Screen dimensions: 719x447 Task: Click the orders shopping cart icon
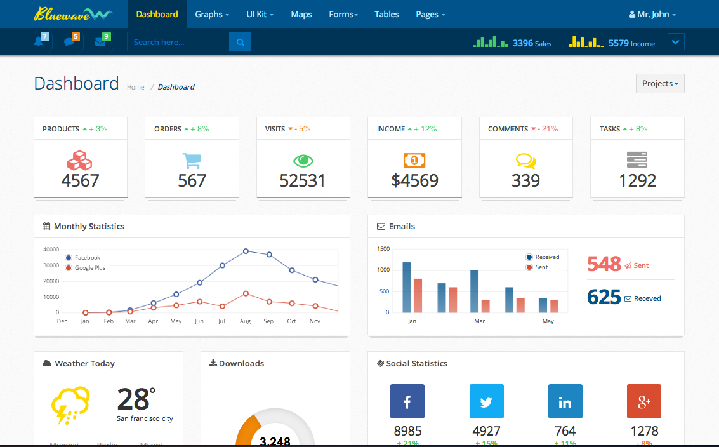(192, 160)
